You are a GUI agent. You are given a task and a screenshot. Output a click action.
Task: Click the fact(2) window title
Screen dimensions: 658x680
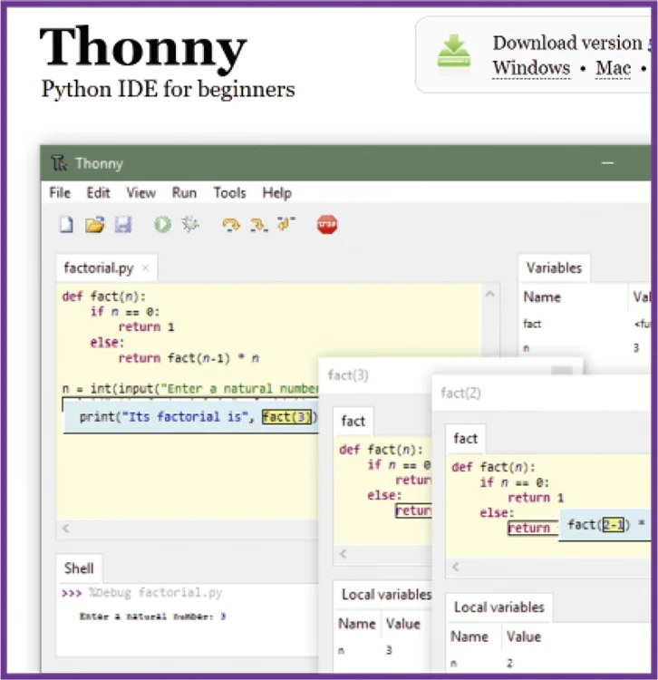pyautogui.click(x=460, y=393)
